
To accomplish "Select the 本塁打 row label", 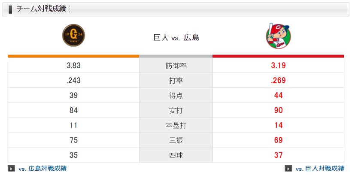I will click(x=176, y=125).
